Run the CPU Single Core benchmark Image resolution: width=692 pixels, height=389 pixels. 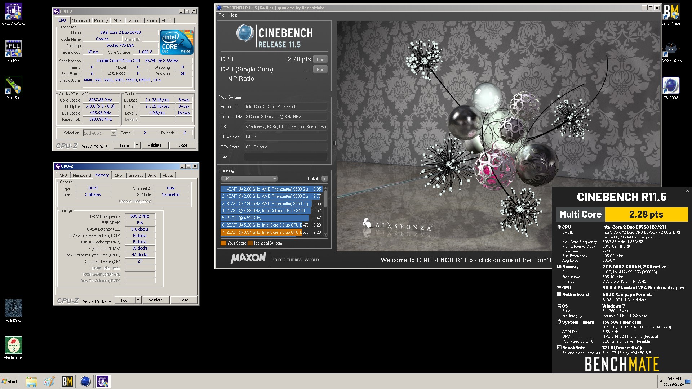320,70
